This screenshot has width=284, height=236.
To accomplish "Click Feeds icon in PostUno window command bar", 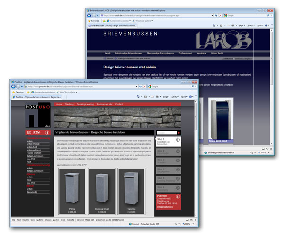I will click(x=145, y=97).
